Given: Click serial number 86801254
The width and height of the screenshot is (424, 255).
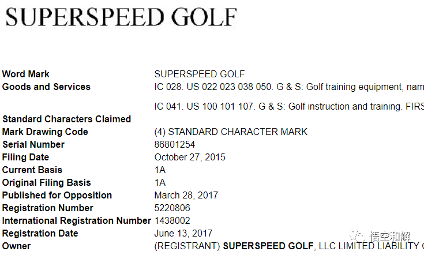Looking at the screenshot, I should 174,145.
